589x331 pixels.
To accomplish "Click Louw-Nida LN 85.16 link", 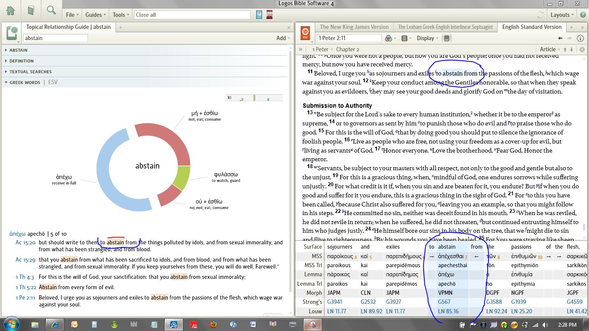I will (448, 311).
